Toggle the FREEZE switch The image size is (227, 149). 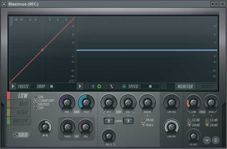(26, 87)
